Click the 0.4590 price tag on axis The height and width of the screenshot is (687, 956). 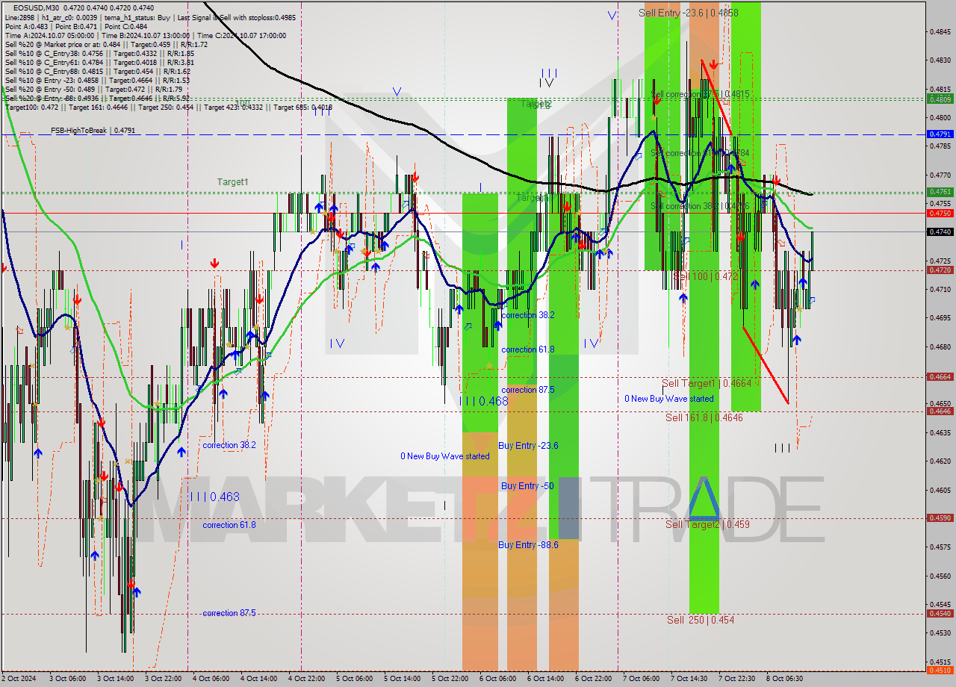coord(940,517)
